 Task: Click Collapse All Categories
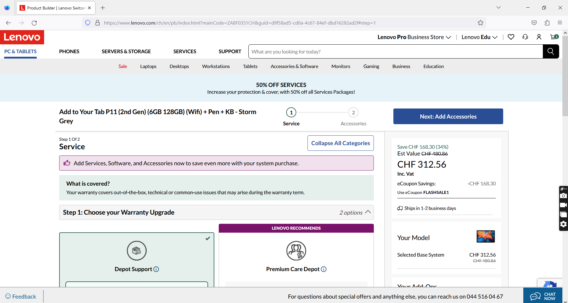click(340, 143)
